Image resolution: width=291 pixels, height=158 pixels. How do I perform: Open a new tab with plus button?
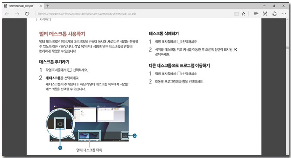[48, 6]
